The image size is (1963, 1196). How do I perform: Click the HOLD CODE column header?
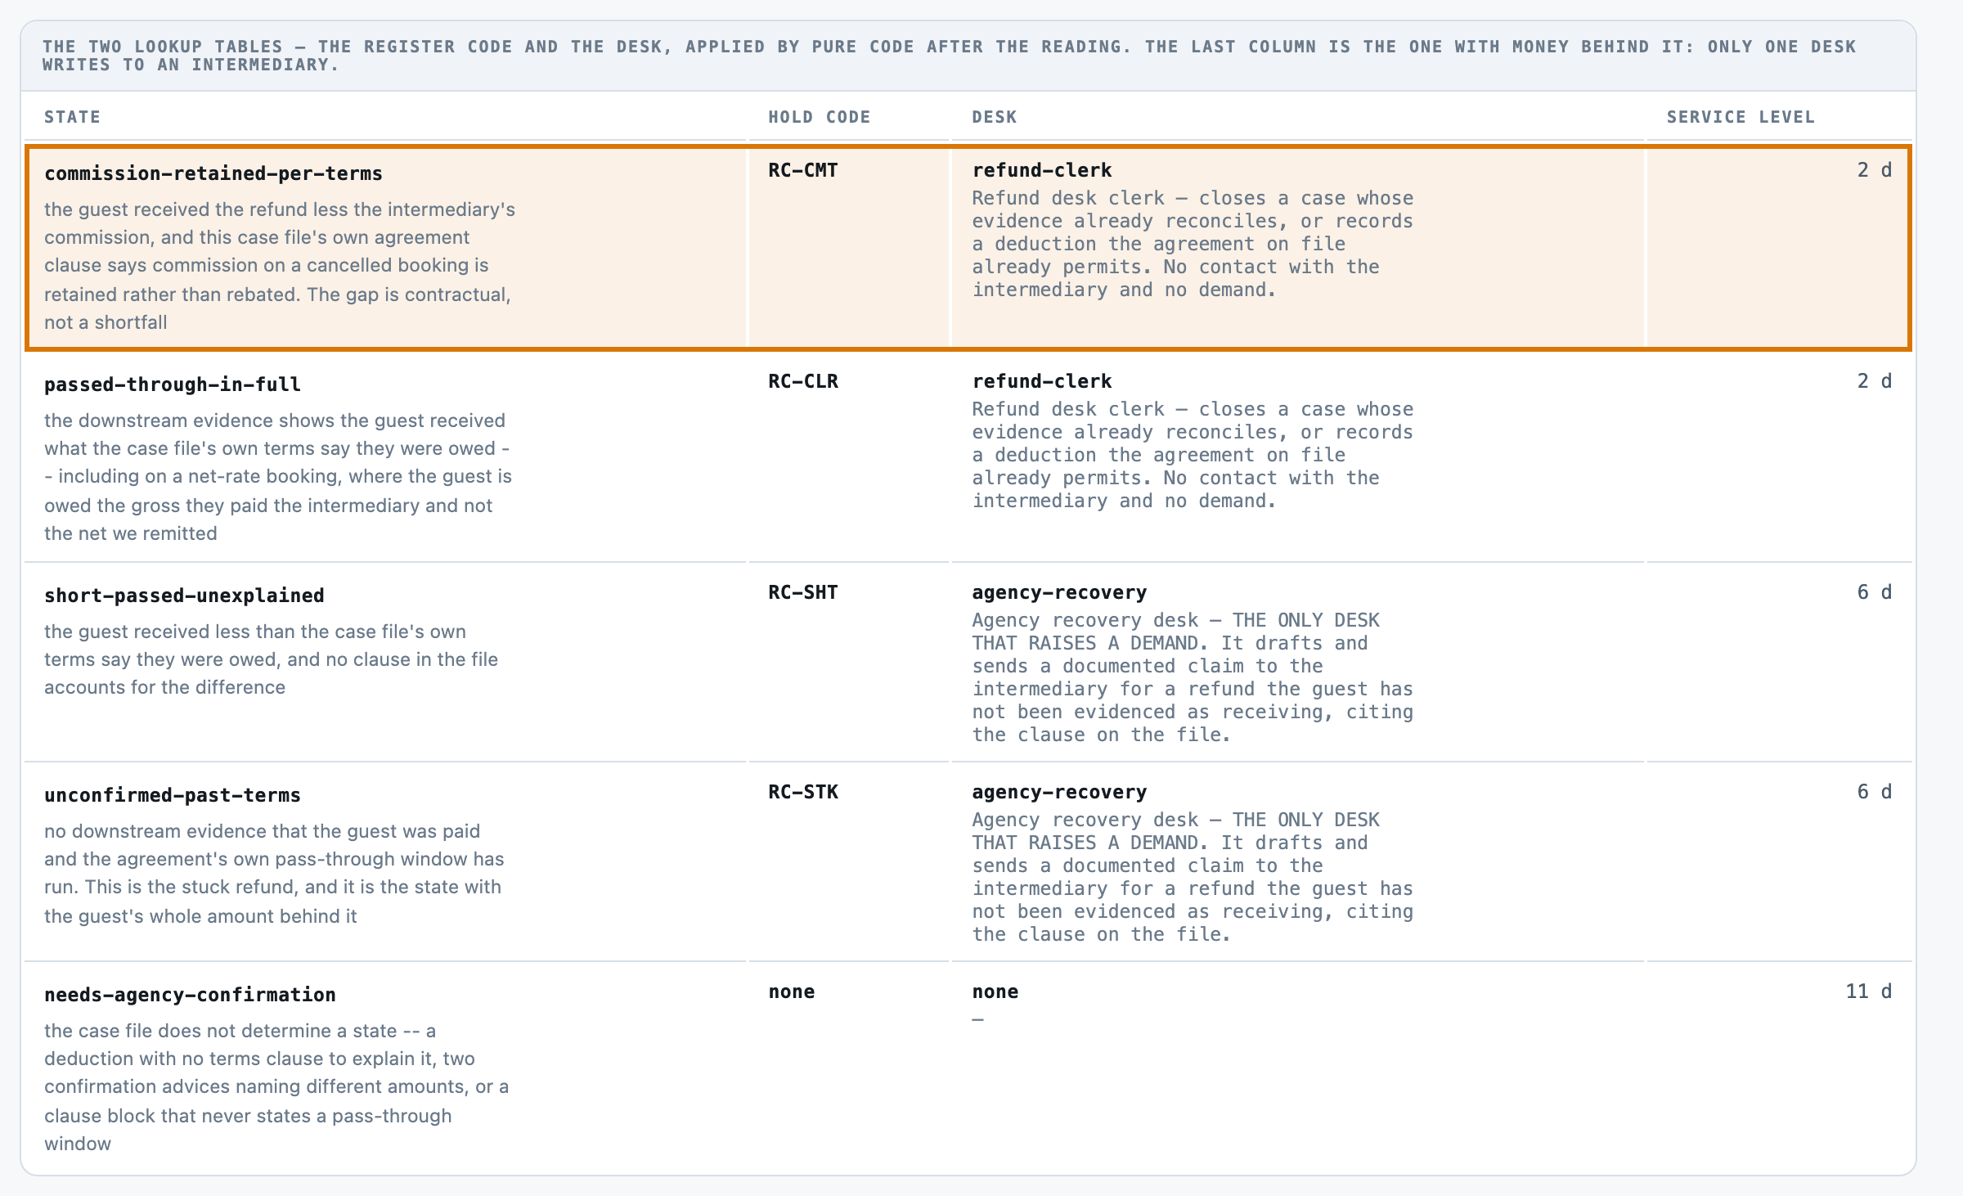[x=820, y=117]
